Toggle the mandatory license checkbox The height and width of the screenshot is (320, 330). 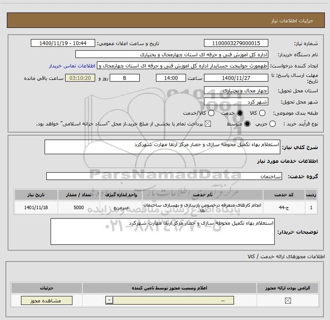[x=288, y=301]
